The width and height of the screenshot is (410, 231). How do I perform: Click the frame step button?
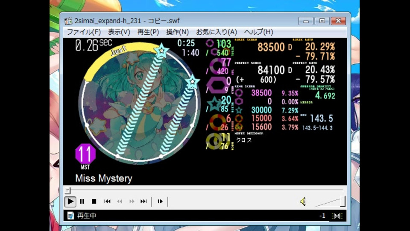[160, 201]
